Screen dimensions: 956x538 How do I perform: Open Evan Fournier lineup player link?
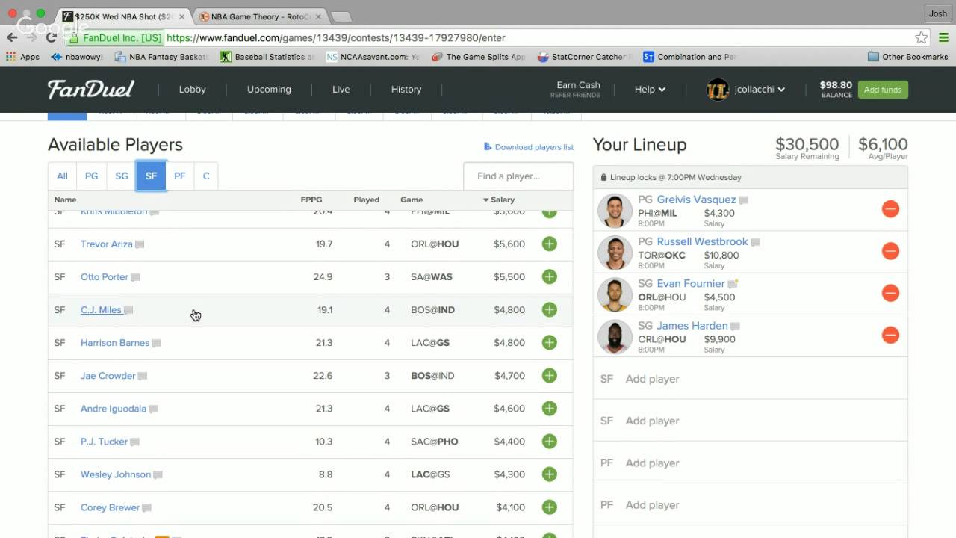click(691, 283)
